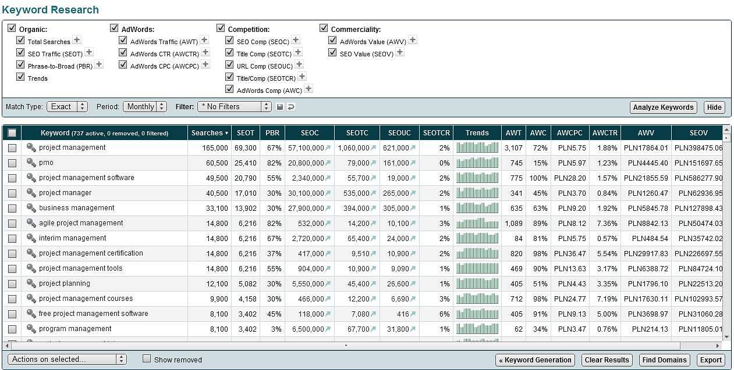
Task: Click plus icon next to SEO Value (SEOV)
Action: pyautogui.click(x=400, y=52)
